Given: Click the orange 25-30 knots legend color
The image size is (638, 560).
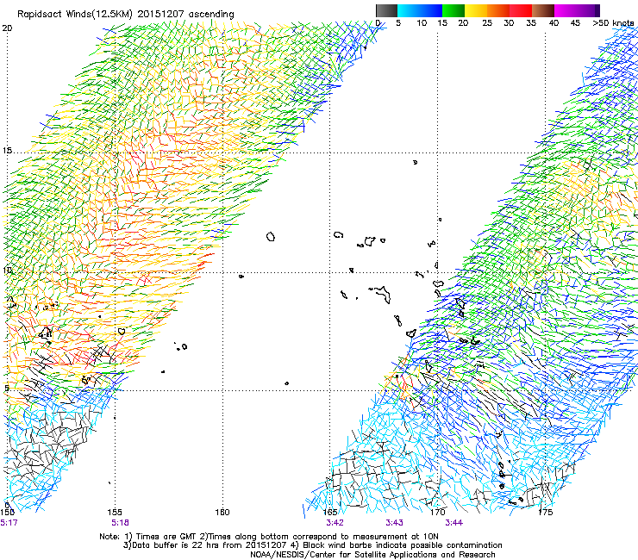Looking at the screenshot, I should pyautogui.click(x=498, y=10).
